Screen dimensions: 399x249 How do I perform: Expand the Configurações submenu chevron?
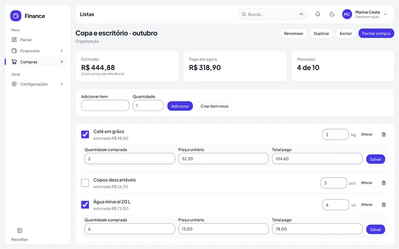61,84
